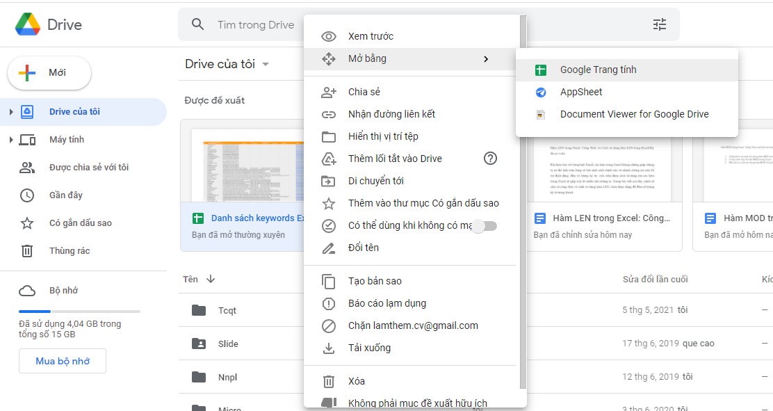This screenshot has width=773, height=411.
Task: Expand Máy tính tree arrow
Action: pyautogui.click(x=11, y=140)
